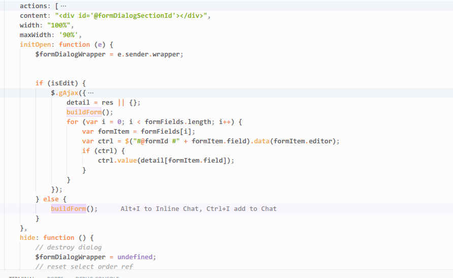This screenshot has width=453, height=278.
Task: Switch to the PORTS panel tab
Action: (55, 277)
